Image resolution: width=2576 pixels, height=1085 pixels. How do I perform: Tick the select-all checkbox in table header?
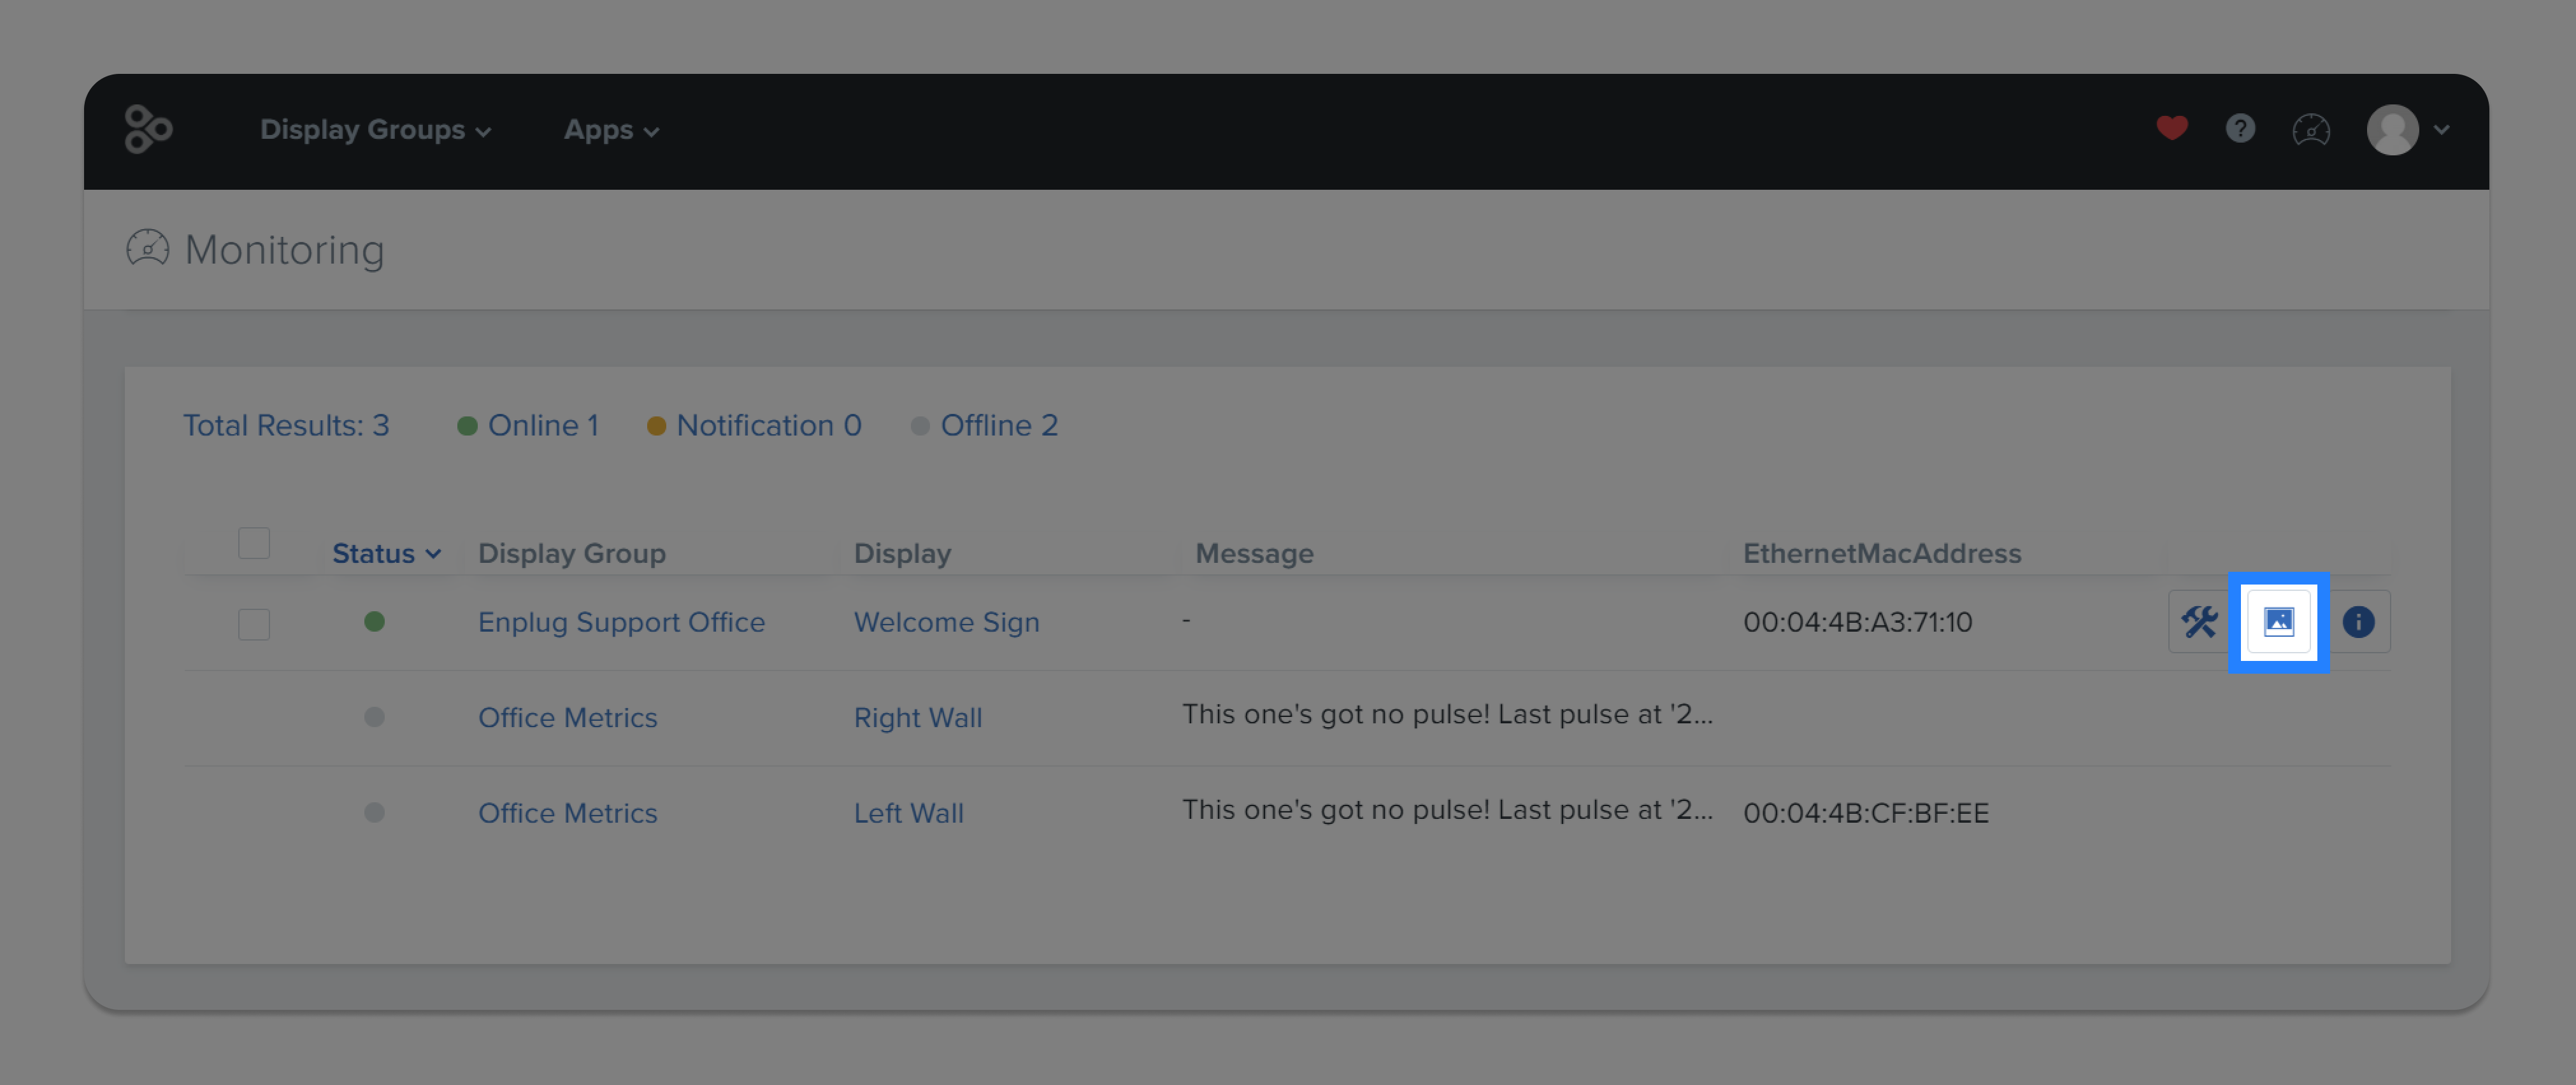click(x=254, y=543)
